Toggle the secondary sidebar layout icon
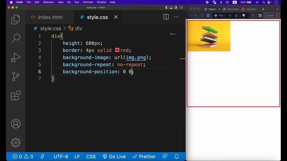Screen dimensions: 287x161 [175, 8]
